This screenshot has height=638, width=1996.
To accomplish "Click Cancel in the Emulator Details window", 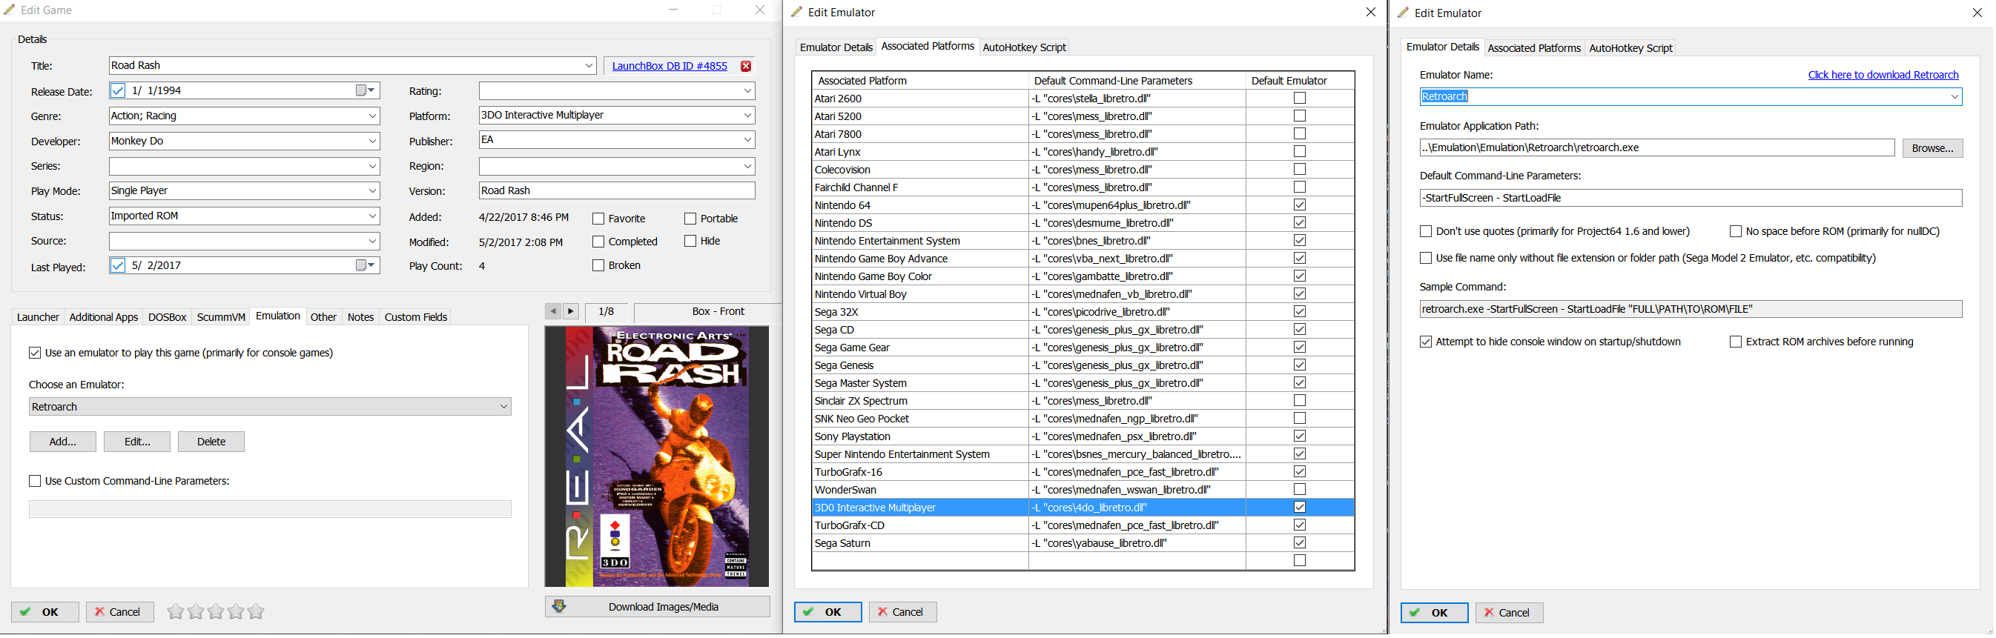I will (1510, 614).
